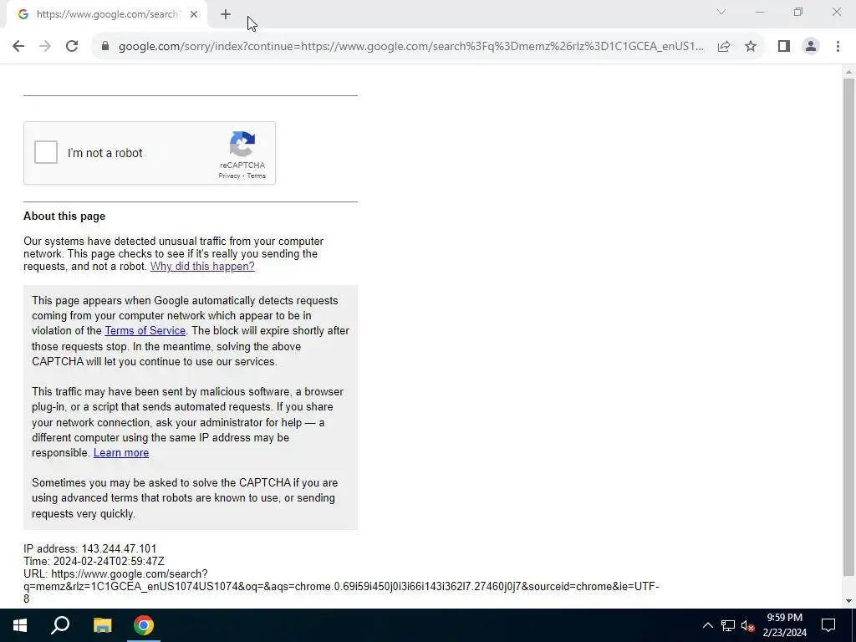Expand the tab search chevron
Screen dimensions: 856x642
[721, 12]
